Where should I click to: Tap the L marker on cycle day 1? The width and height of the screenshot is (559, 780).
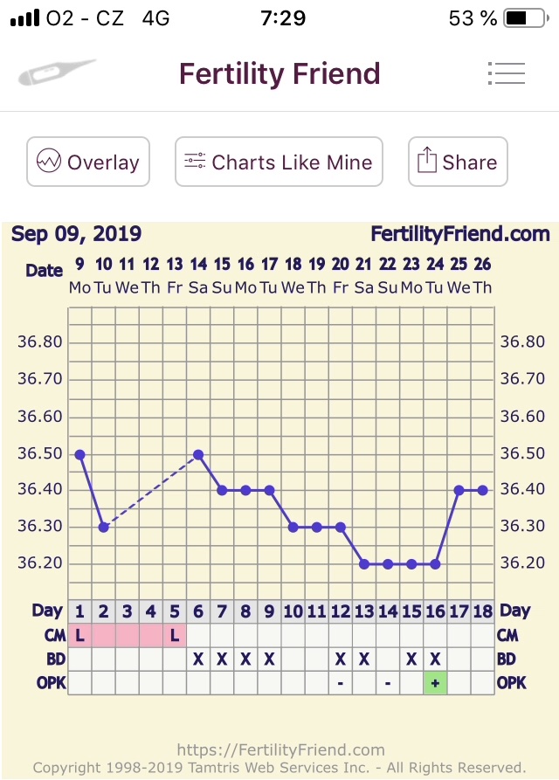[79, 635]
